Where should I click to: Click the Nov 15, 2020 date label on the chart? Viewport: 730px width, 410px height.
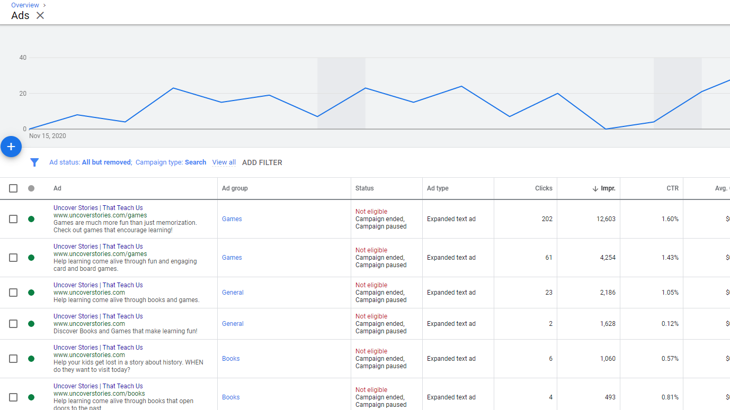pos(48,136)
